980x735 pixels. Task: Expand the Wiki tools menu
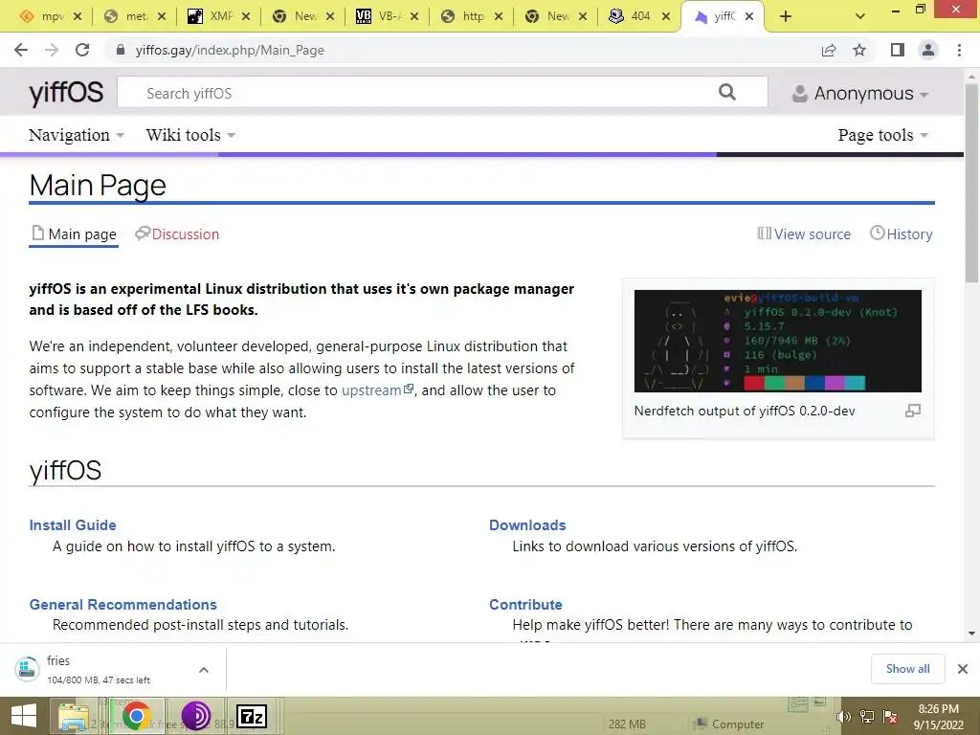(x=190, y=135)
